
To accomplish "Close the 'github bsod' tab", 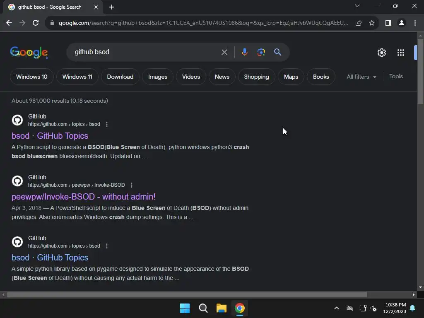I will [x=96, y=7].
